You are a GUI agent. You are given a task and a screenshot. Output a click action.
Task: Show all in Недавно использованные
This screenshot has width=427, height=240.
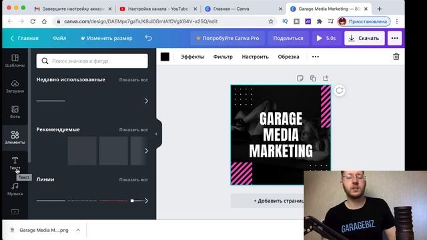coord(133,80)
